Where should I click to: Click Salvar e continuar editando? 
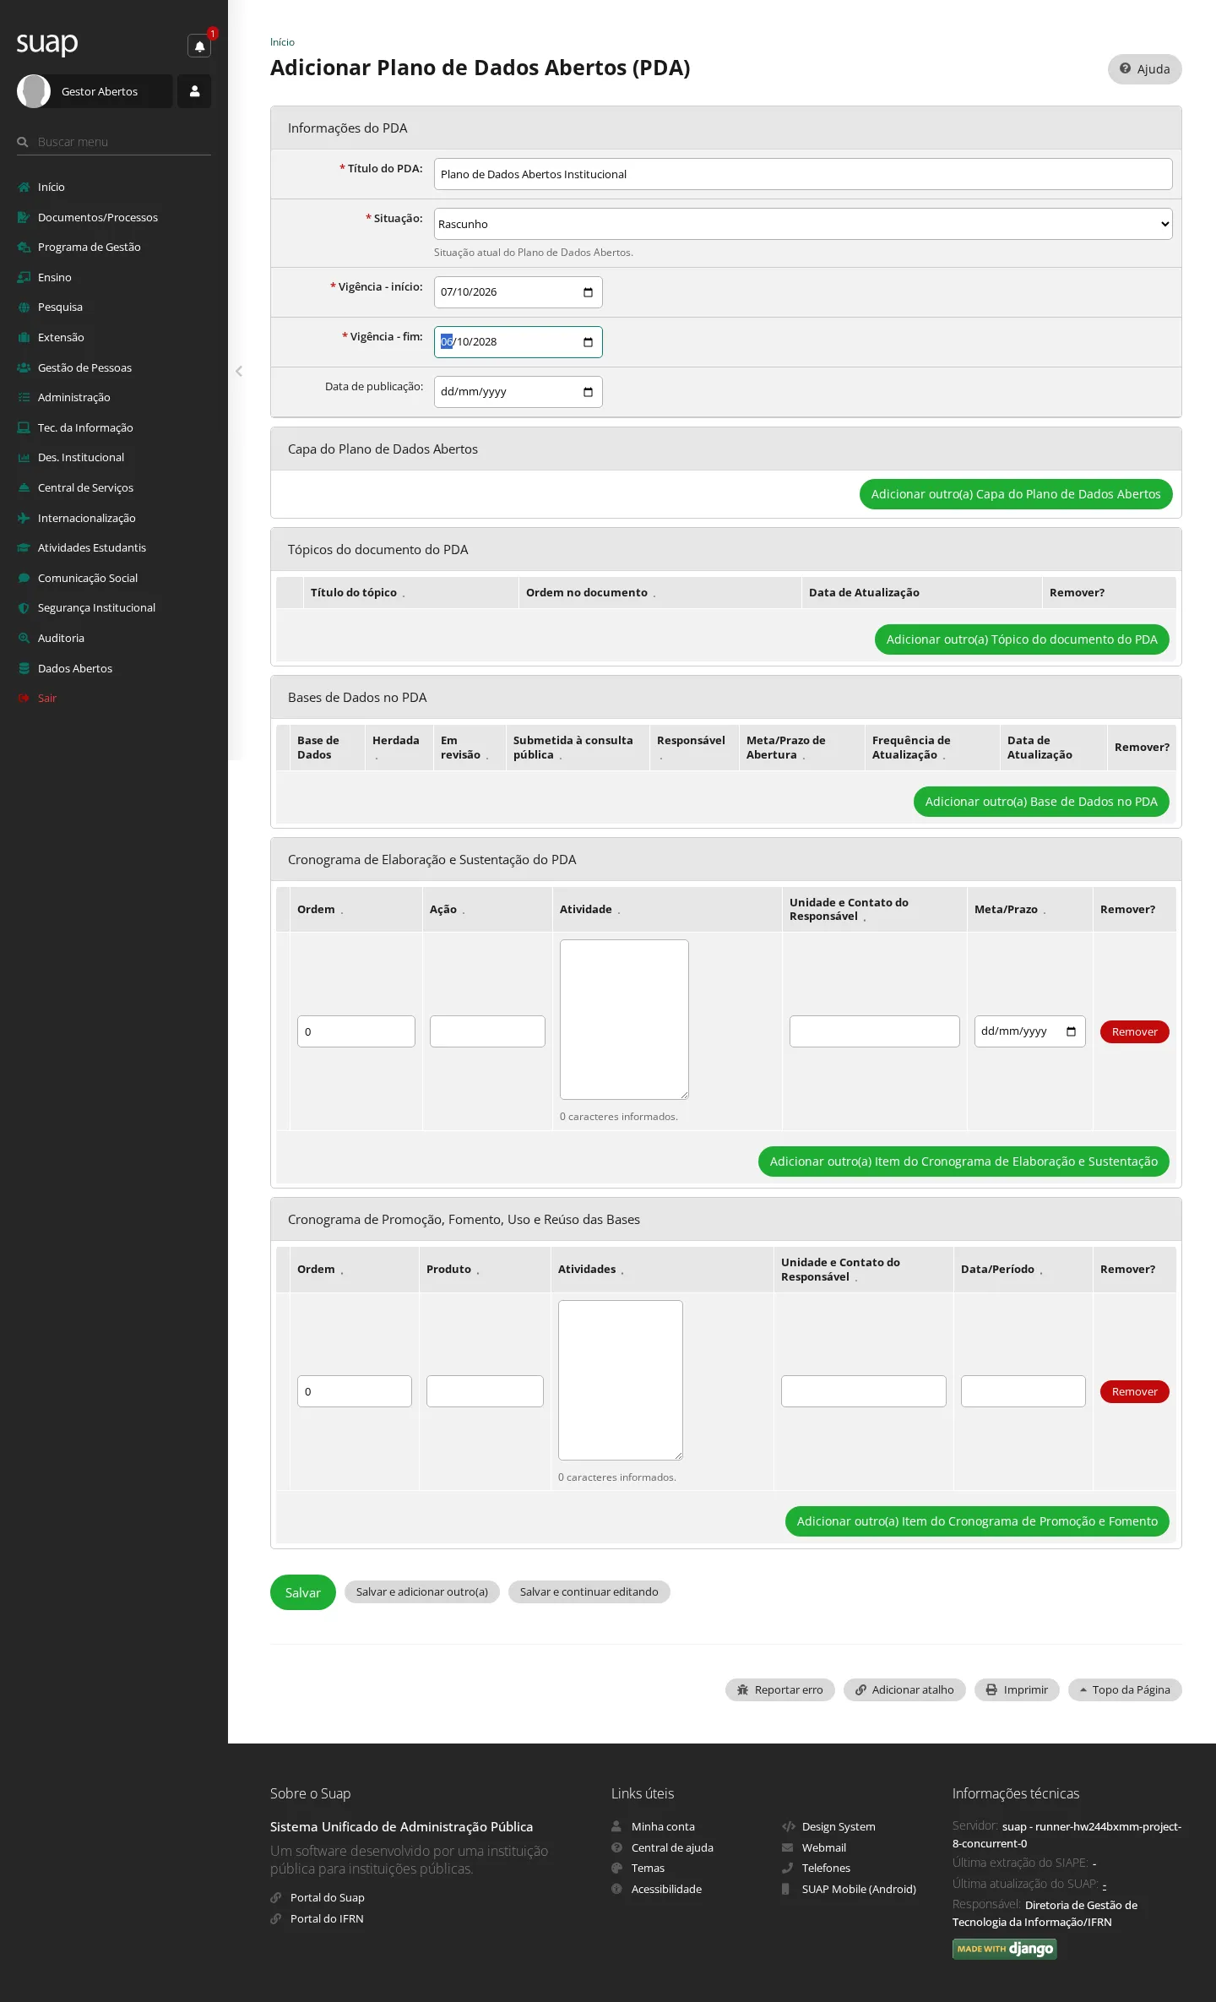[x=589, y=1591]
